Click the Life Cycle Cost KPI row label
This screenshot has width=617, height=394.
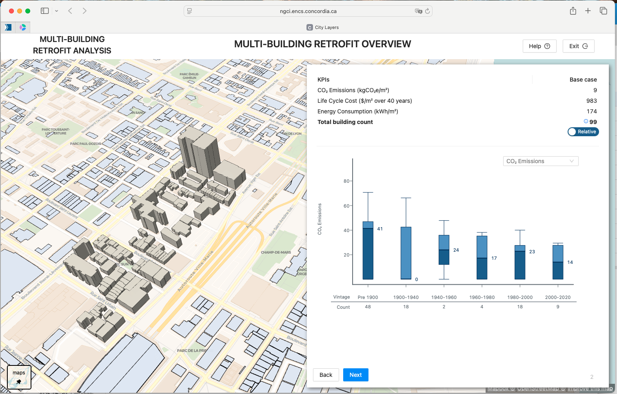[x=365, y=101]
